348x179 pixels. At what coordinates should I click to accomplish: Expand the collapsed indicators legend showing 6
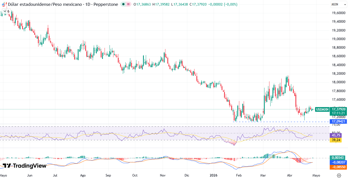tap(6, 11)
